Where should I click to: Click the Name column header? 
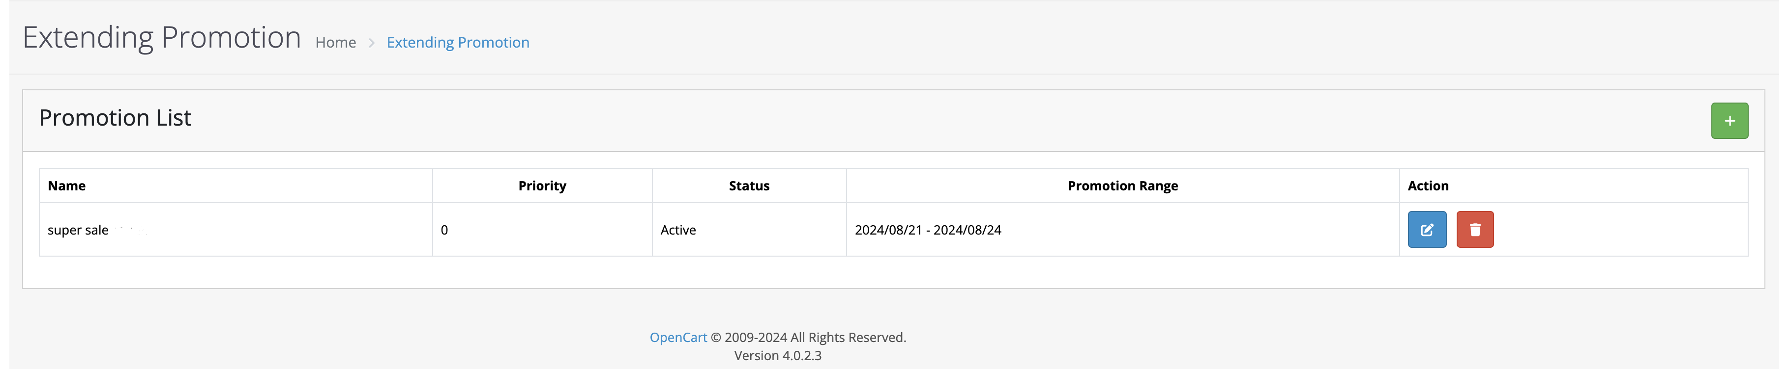pos(67,186)
